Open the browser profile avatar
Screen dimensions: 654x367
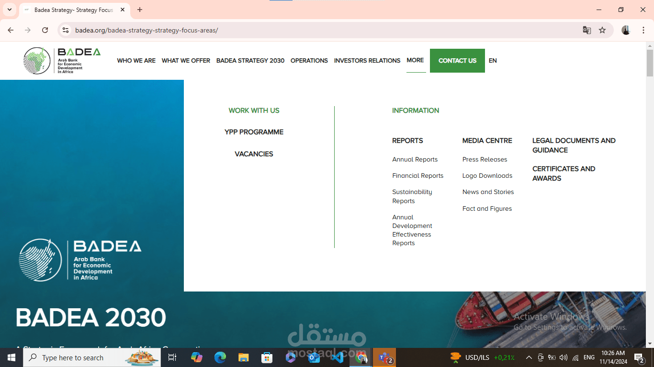coord(626,30)
